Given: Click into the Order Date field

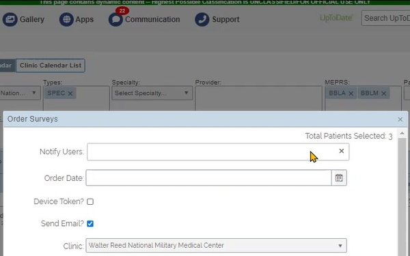Looking at the screenshot, I should click(208, 178).
